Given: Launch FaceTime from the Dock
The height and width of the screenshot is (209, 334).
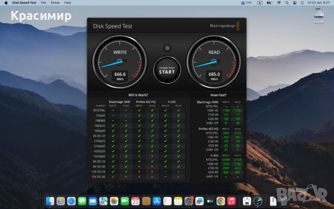Looking at the screenshot, I should [x=125, y=201].
